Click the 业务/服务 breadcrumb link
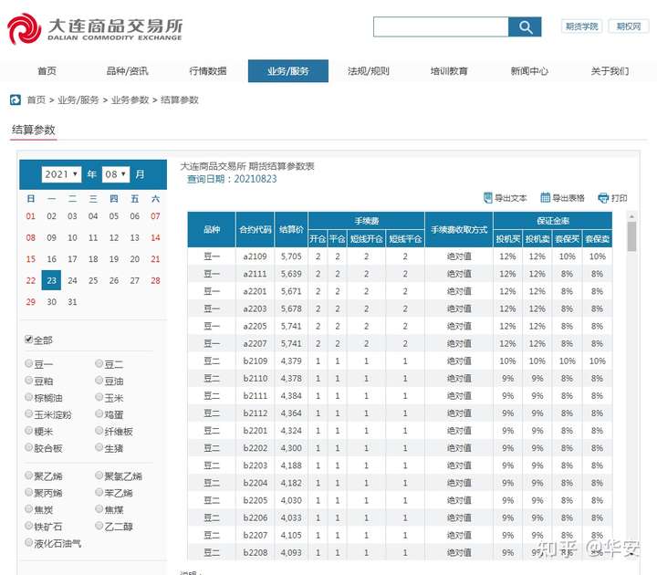The image size is (657, 575). [78, 99]
